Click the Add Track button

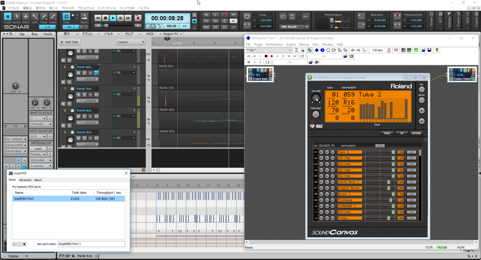coord(70,42)
